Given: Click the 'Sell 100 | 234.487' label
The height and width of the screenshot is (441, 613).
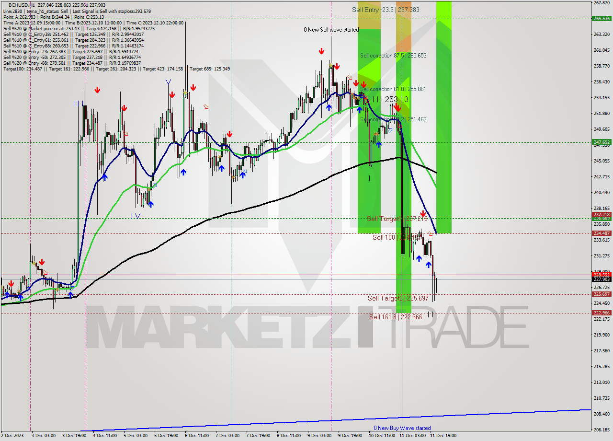Looking at the screenshot, I should coord(397,237).
